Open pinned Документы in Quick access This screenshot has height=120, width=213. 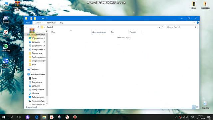point(37,46)
